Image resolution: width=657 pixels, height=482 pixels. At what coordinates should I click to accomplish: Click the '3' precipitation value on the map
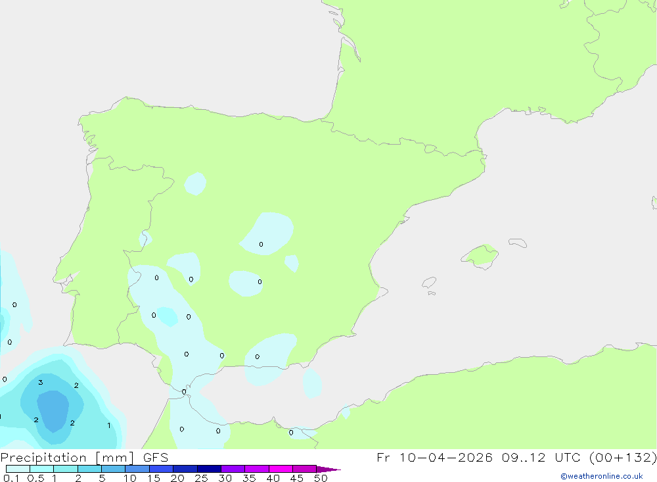(41, 382)
